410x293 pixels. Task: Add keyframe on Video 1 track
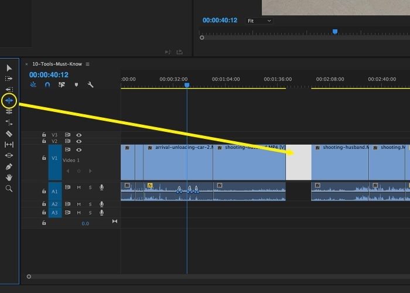point(78,171)
